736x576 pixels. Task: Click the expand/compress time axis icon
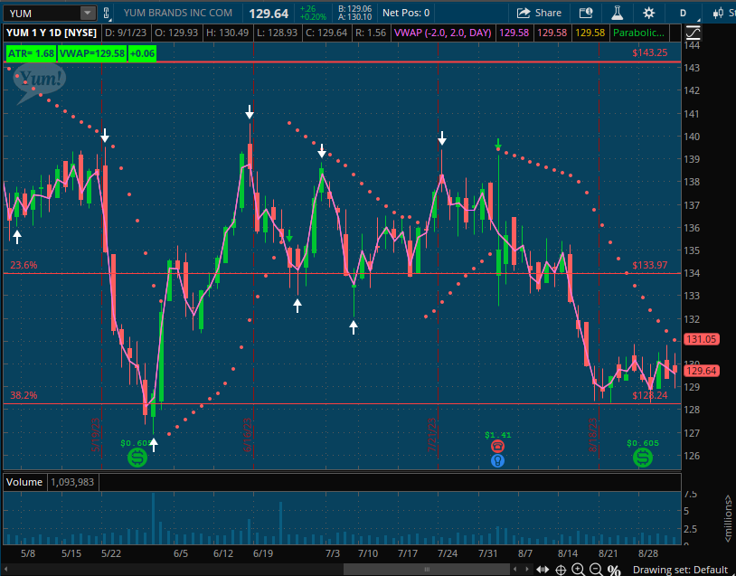(x=543, y=570)
